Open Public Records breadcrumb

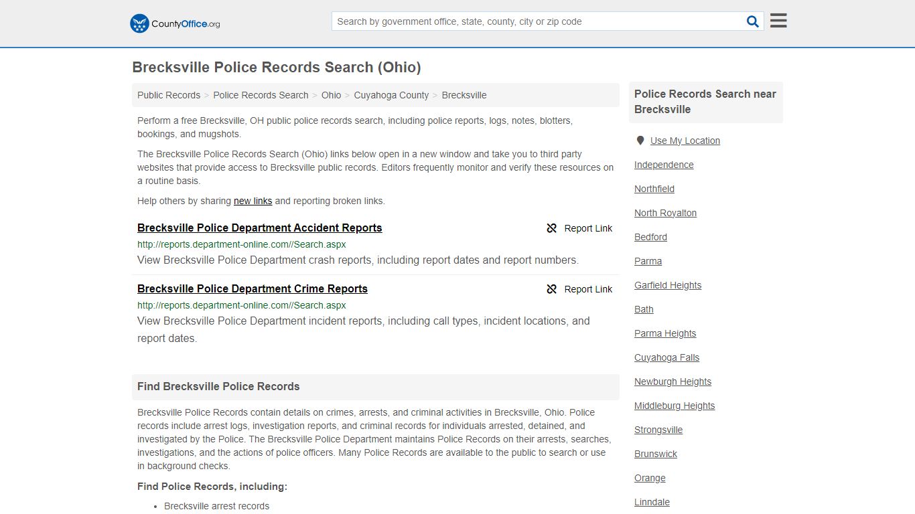pos(169,95)
